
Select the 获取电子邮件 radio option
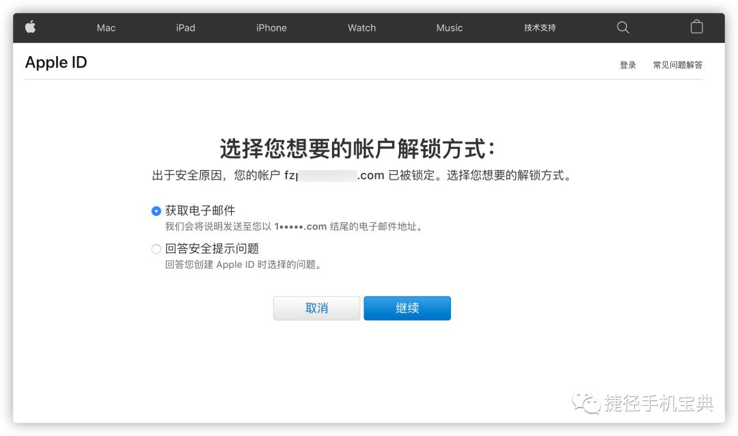coord(156,210)
